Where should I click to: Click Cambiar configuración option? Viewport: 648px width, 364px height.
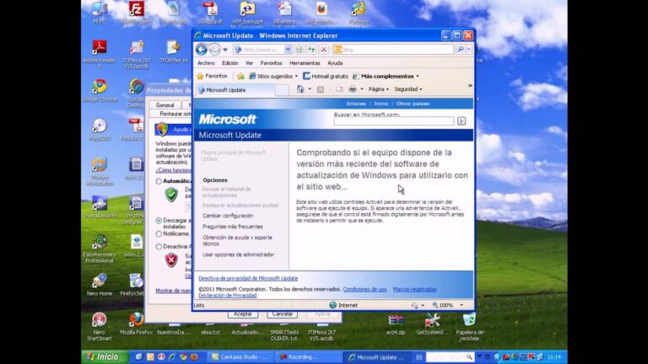tap(228, 216)
